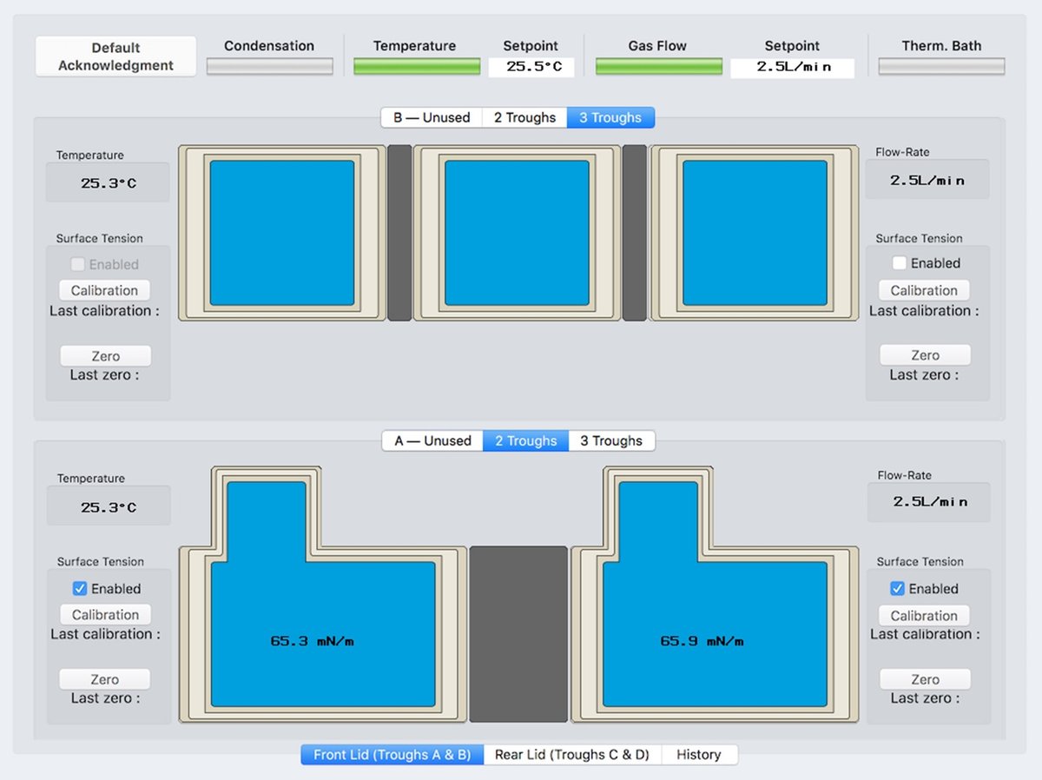Image resolution: width=1042 pixels, height=780 pixels.
Task: Switch lid B to 'B — Unused'
Action: [432, 118]
